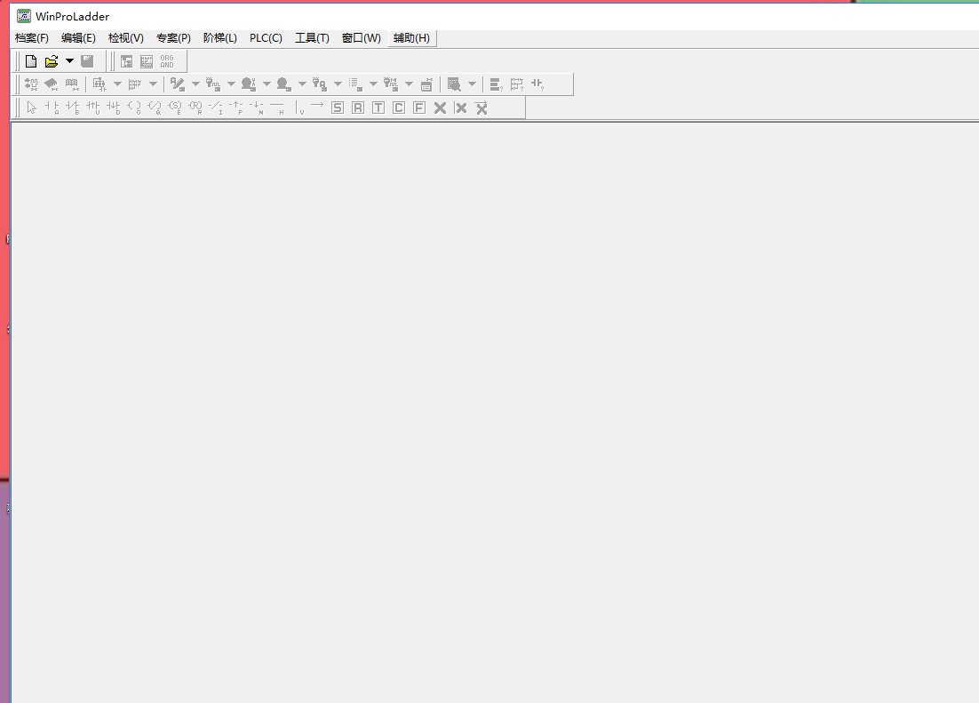Expand dropdown beside person with wrench icon
Viewport: 979px width, 703px height.
(267, 84)
